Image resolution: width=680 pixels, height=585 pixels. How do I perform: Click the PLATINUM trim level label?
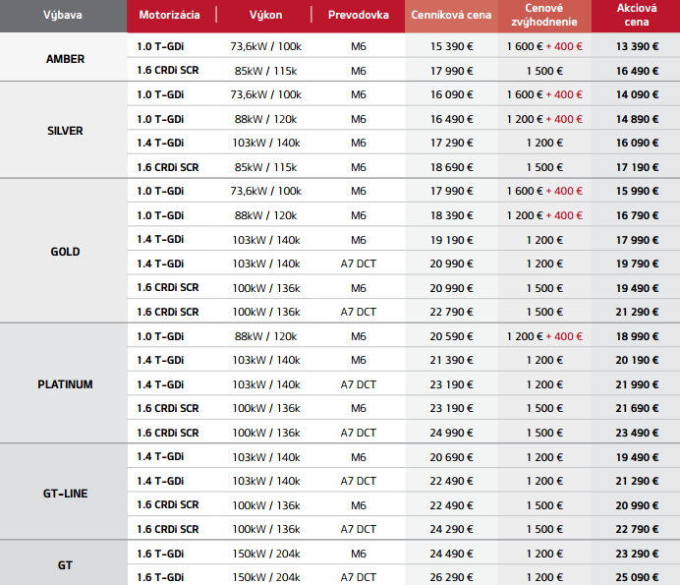65,384
